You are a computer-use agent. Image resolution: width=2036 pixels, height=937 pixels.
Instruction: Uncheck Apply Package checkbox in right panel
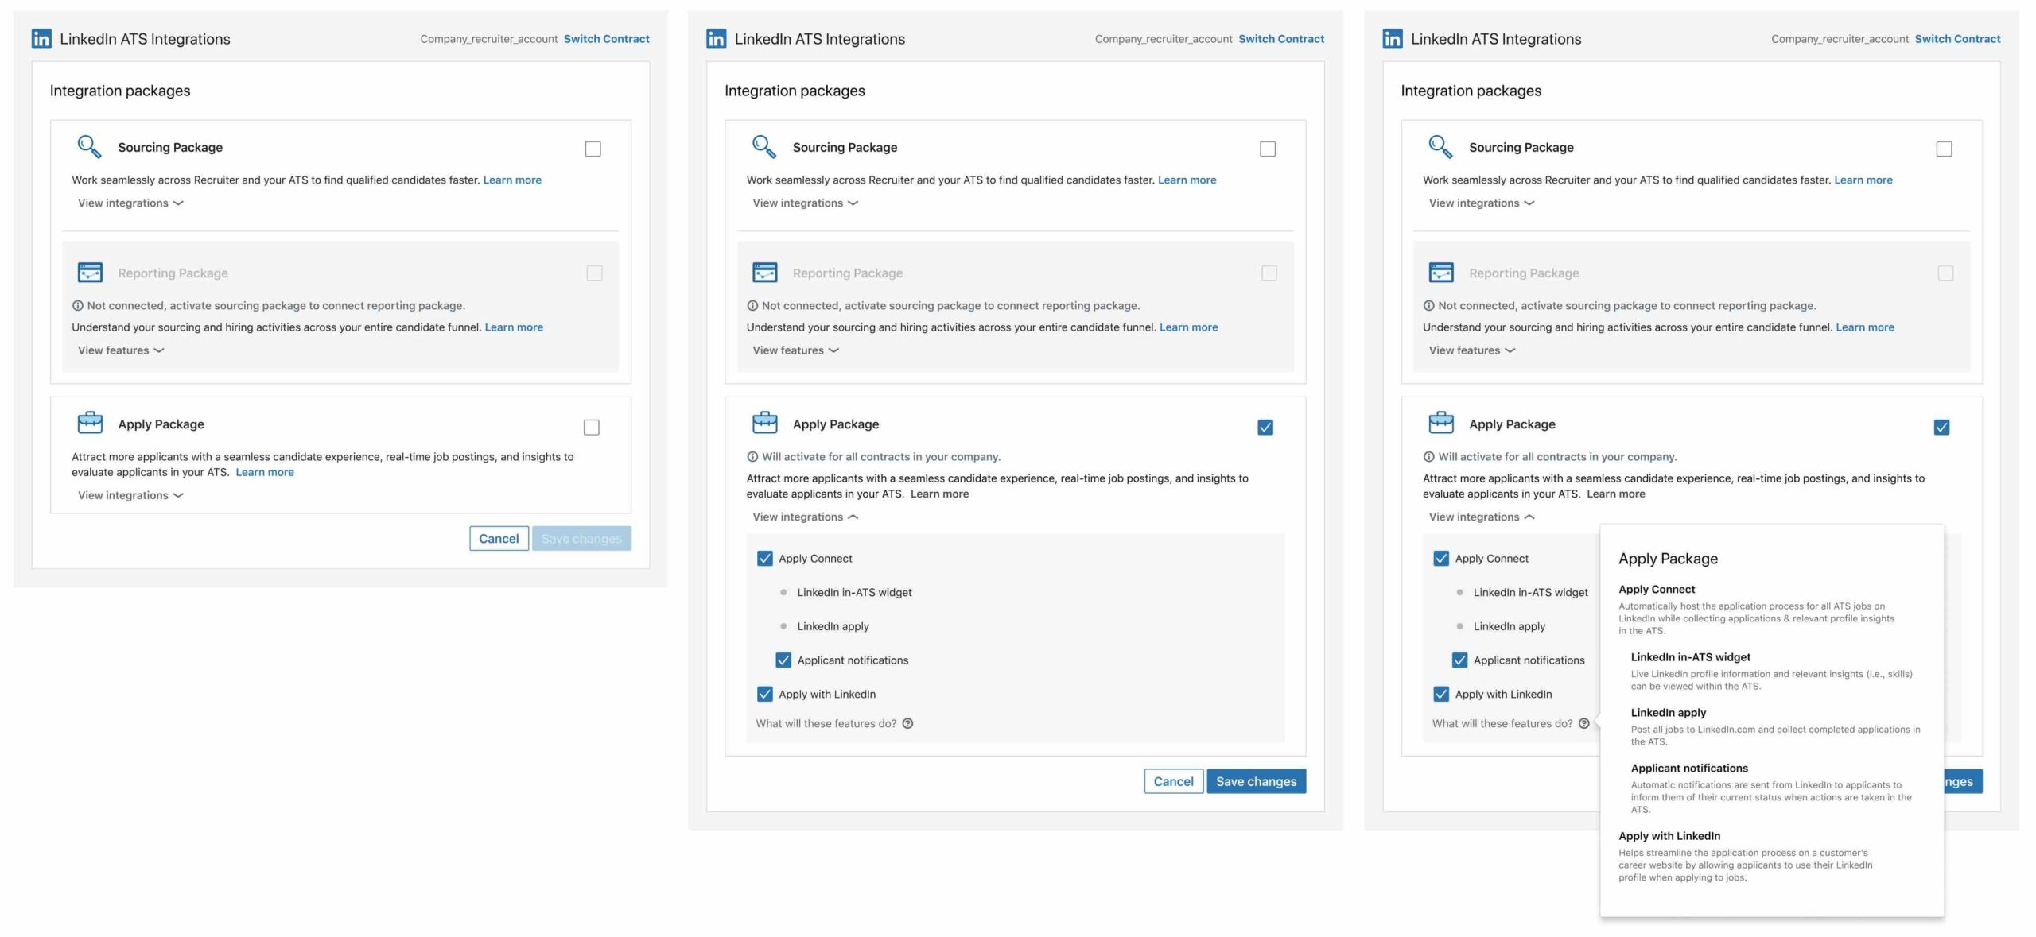(1941, 428)
